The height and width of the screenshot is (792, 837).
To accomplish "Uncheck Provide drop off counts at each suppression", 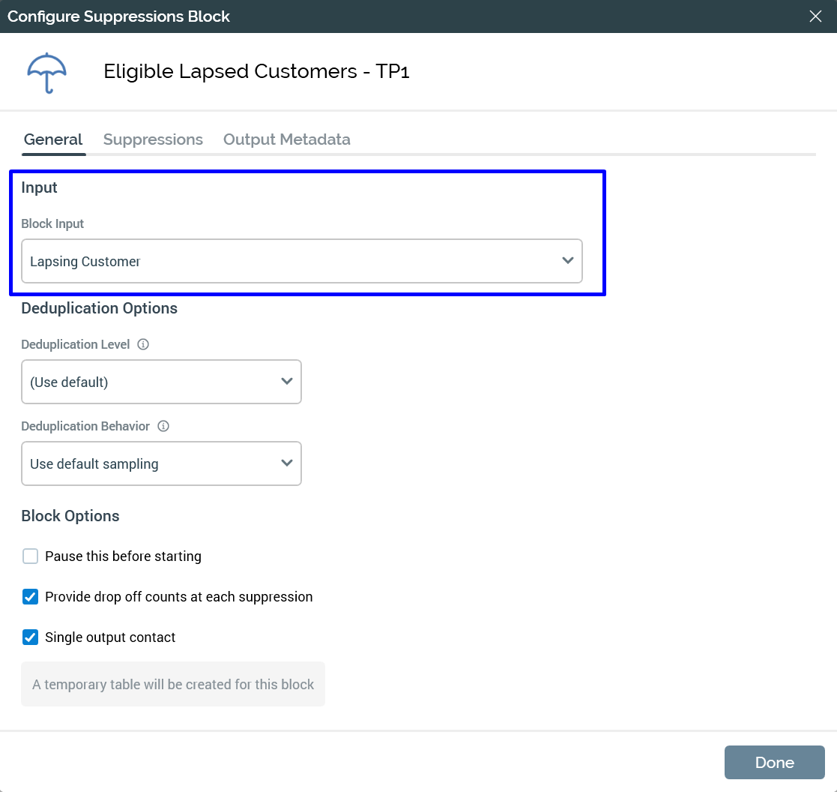I will click(31, 597).
